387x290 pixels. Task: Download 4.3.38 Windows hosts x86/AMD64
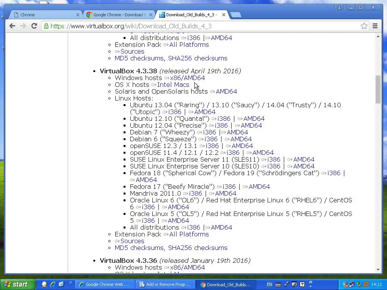tap(187, 78)
